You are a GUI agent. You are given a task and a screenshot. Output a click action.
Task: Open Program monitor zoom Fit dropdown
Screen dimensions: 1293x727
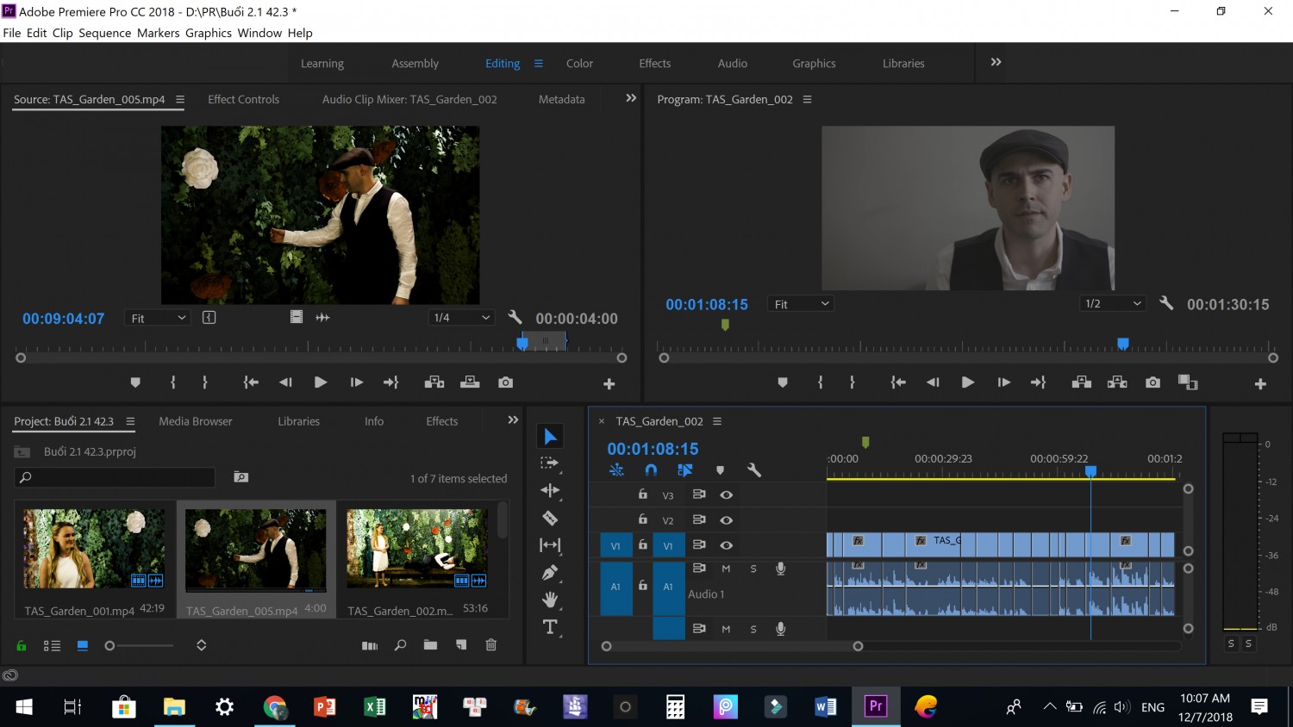[x=801, y=304]
